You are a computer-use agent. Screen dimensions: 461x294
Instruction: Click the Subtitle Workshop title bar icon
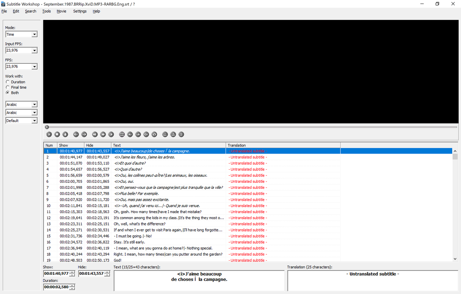tap(3, 4)
